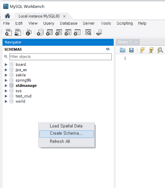Open the Server menu
Screen dimensions: 165x188
coord(89,23)
